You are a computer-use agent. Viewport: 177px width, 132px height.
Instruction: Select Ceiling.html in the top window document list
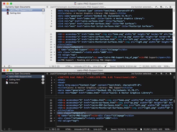(23, 13)
